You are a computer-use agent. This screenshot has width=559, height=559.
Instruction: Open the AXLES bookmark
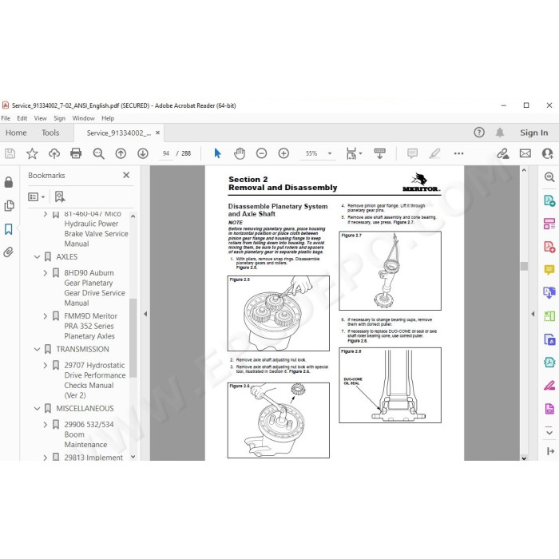[x=66, y=257]
